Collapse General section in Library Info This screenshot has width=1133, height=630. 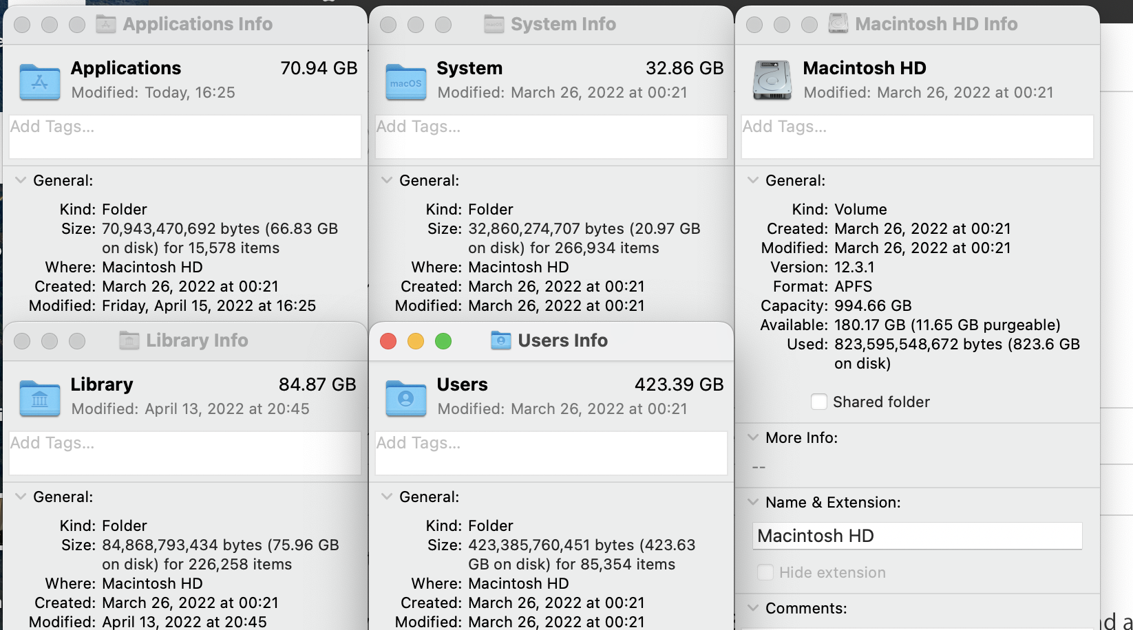coord(21,497)
